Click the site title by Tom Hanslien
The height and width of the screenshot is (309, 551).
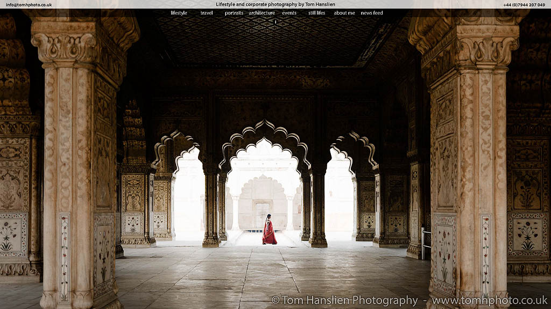coord(275,4)
